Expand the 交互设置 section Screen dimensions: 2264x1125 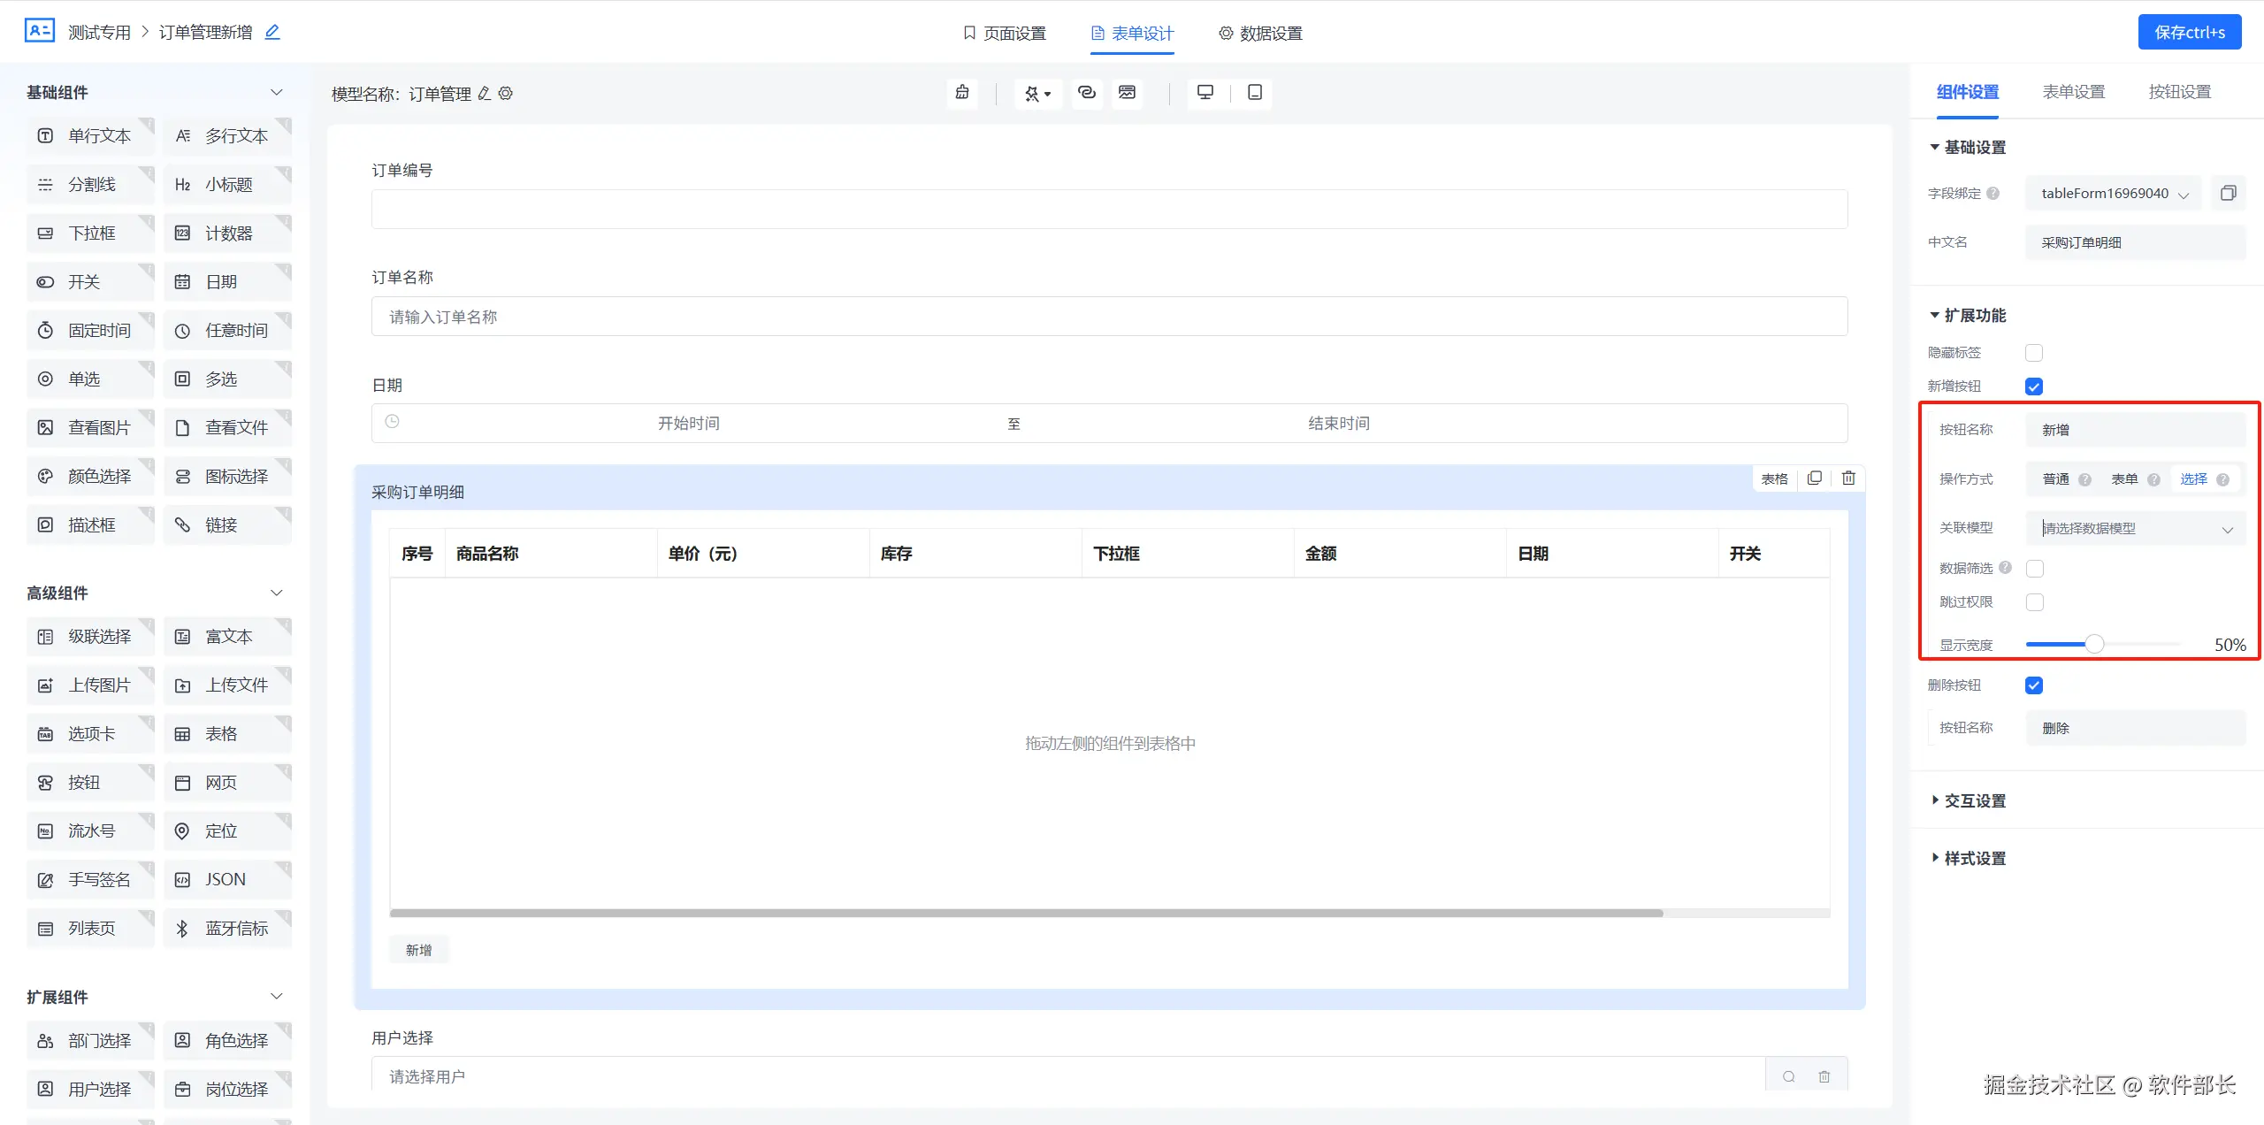(1974, 801)
